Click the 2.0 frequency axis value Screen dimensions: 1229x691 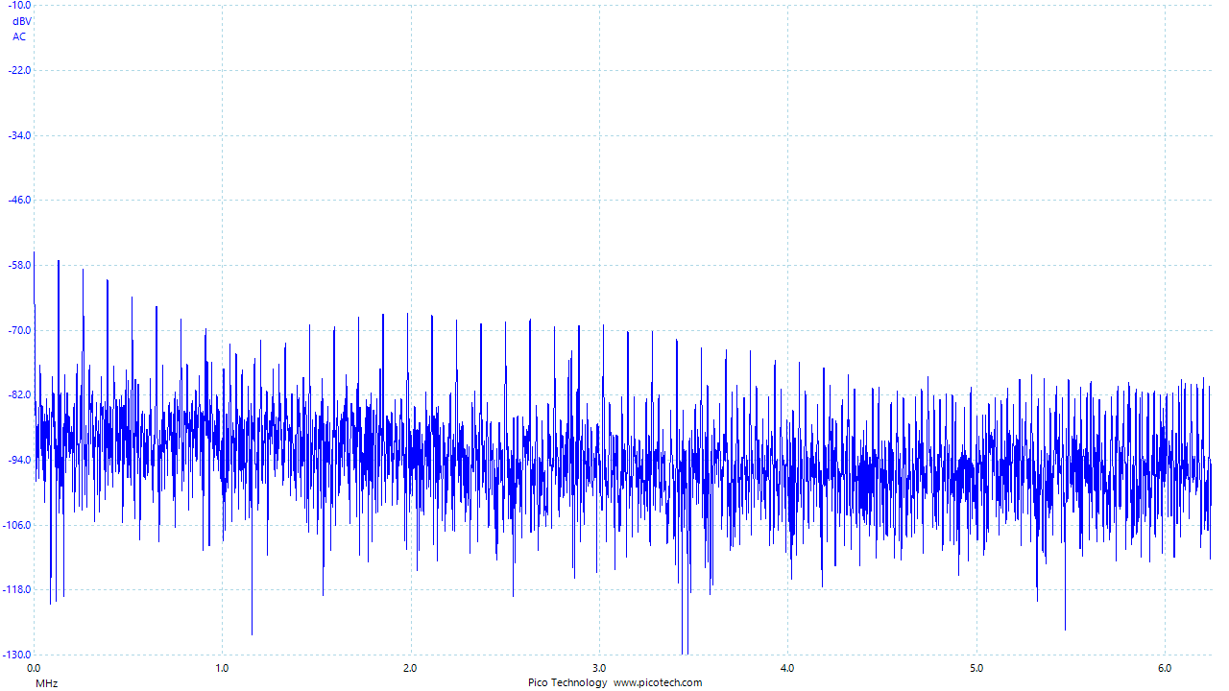[410, 668]
